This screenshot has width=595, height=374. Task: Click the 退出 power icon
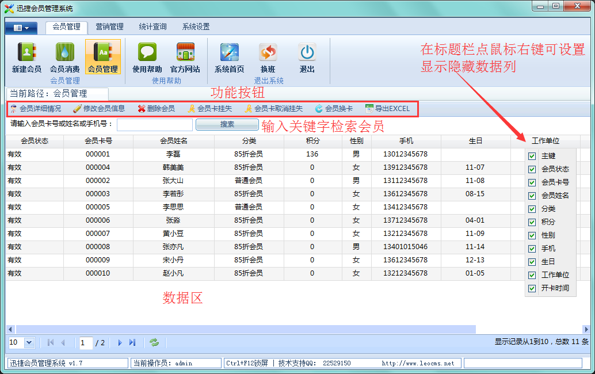point(307,52)
